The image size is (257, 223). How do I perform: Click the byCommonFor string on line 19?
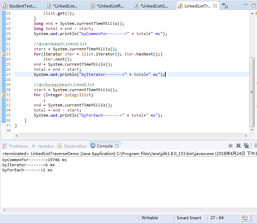coord(104,34)
